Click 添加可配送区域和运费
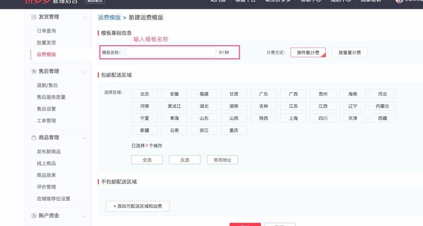The image size is (423, 226). 137,206
